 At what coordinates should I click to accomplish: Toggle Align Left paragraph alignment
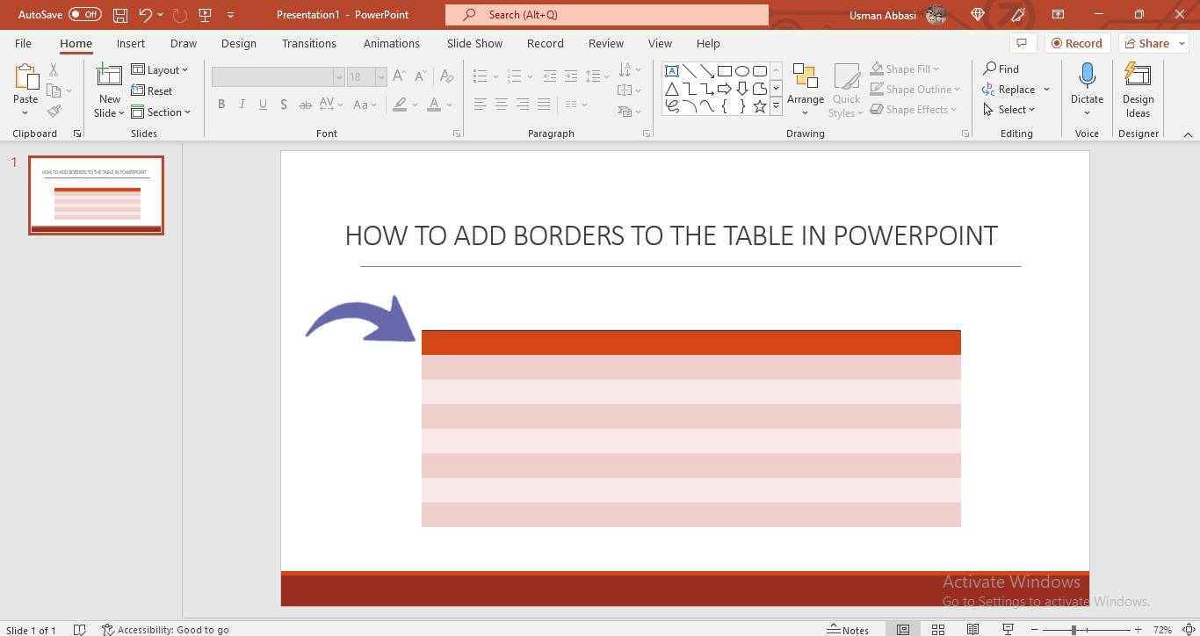coord(480,105)
